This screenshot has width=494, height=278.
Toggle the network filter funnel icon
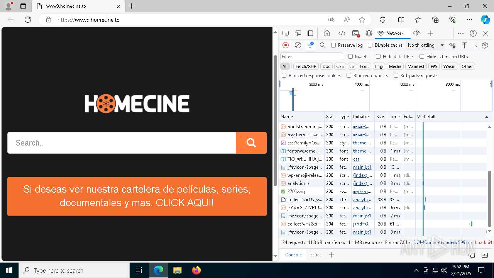pos(310,45)
